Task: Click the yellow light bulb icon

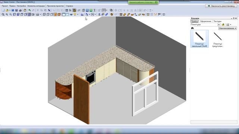Action: click(75, 15)
